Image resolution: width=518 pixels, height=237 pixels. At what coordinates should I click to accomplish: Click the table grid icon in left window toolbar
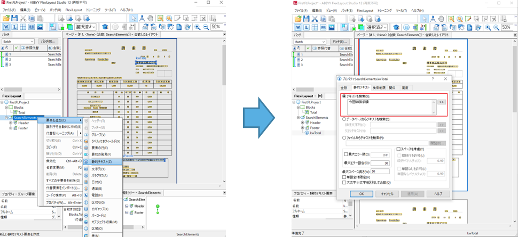pyautogui.click(x=23, y=27)
